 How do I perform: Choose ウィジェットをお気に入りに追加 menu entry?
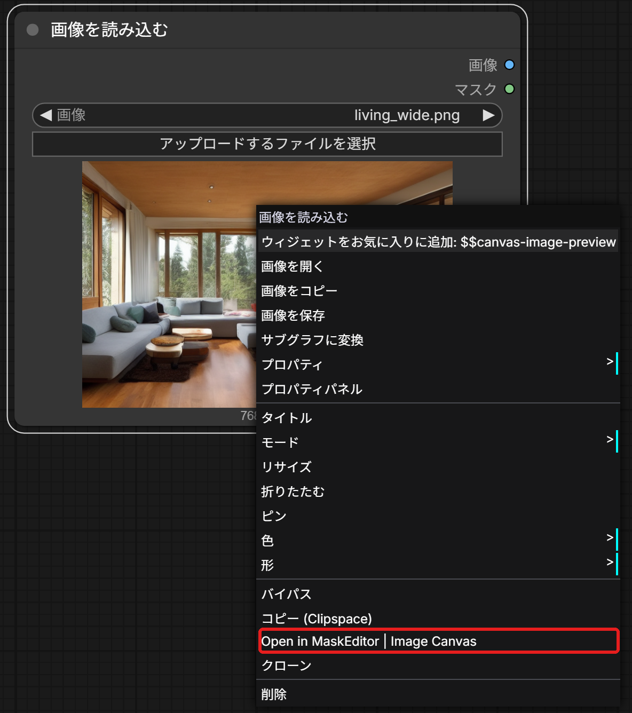tap(438, 242)
